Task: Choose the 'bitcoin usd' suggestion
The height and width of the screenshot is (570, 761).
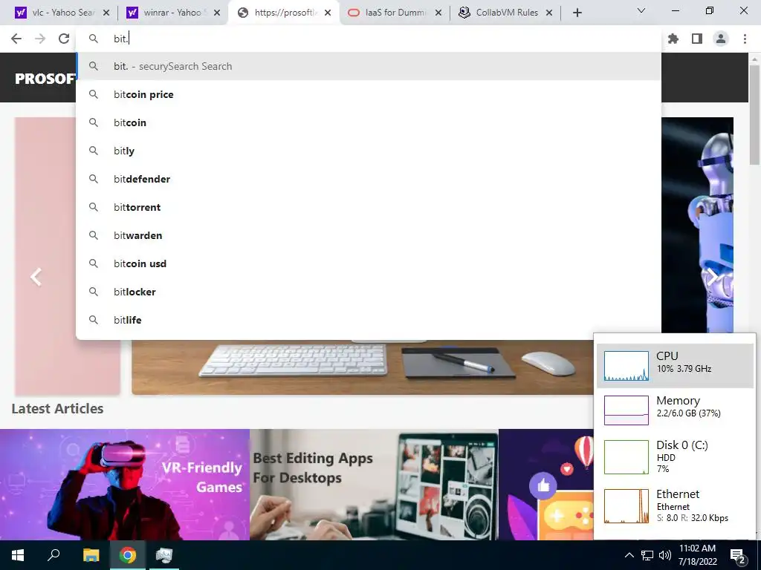Action: pyautogui.click(x=369, y=263)
